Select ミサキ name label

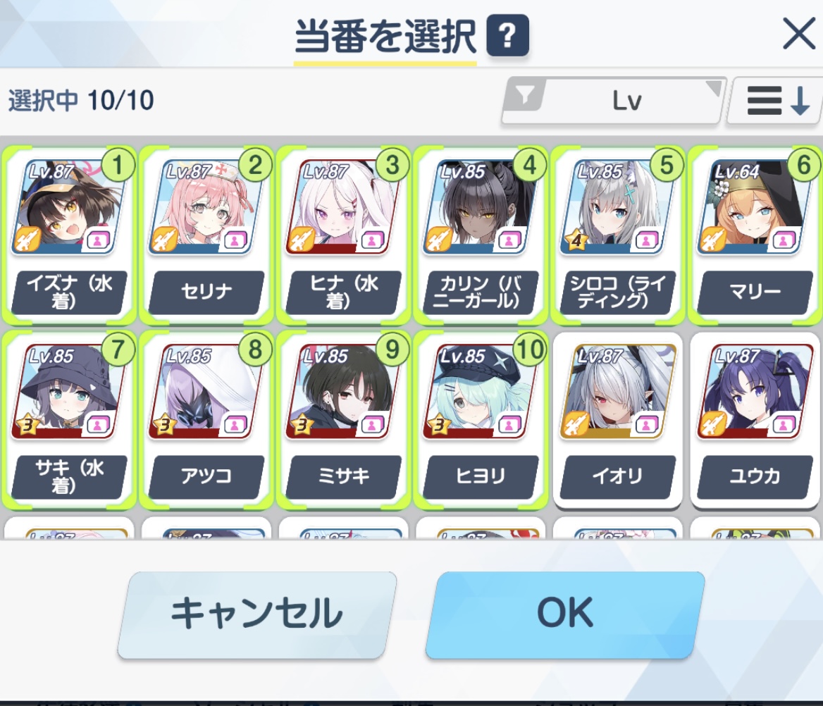(x=343, y=476)
